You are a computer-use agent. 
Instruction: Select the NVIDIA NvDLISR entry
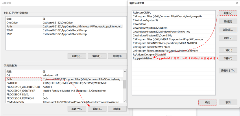point(173,43)
